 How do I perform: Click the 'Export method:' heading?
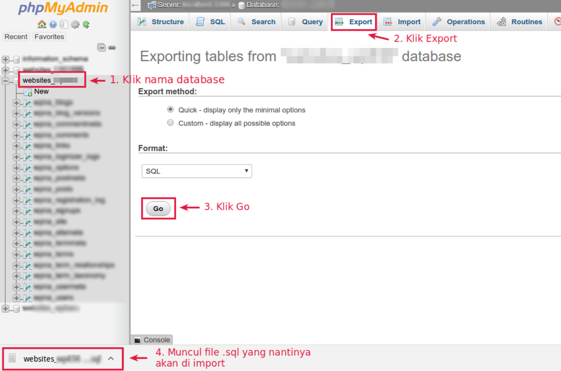point(167,91)
